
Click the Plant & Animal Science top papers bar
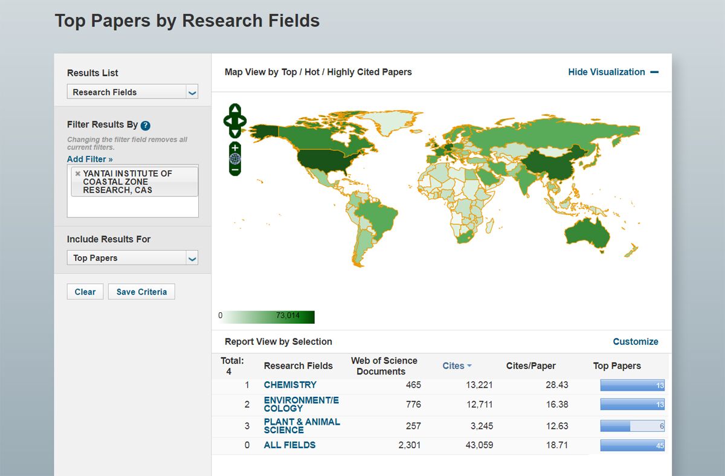tap(632, 426)
